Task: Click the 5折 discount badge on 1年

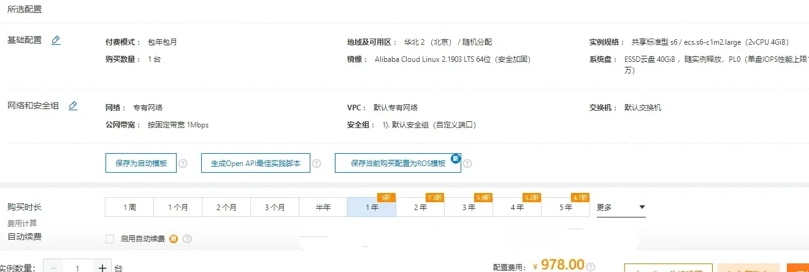Action: click(386, 197)
